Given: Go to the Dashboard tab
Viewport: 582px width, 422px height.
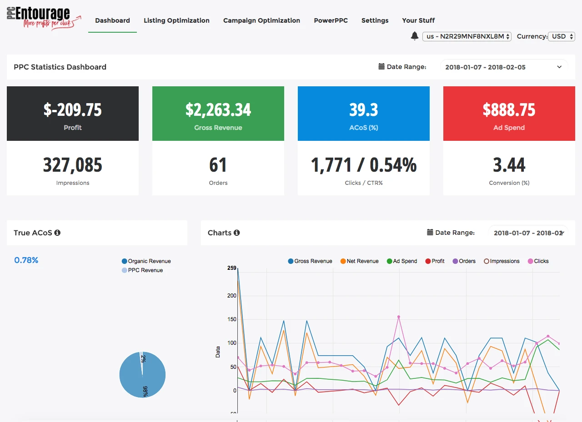Looking at the screenshot, I should pyautogui.click(x=112, y=20).
